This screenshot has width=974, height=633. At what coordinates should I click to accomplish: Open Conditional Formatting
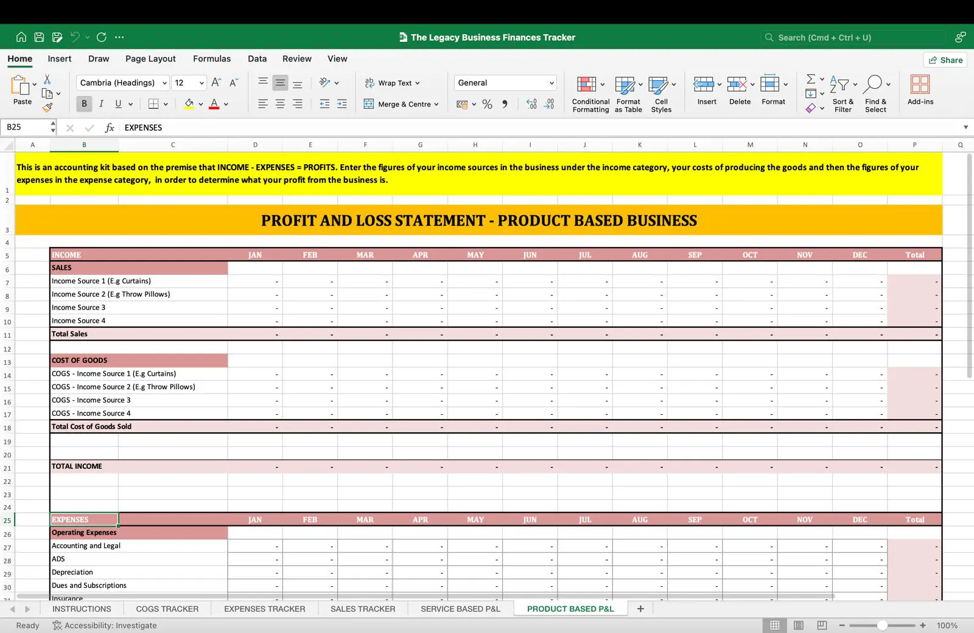coord(590,94)
